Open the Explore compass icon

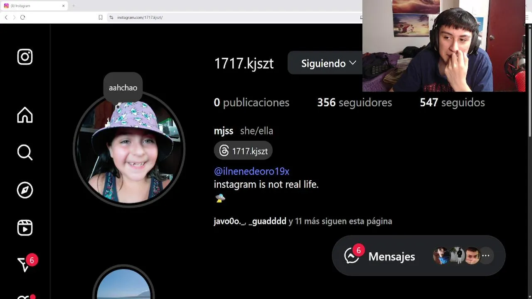(25, 190)
